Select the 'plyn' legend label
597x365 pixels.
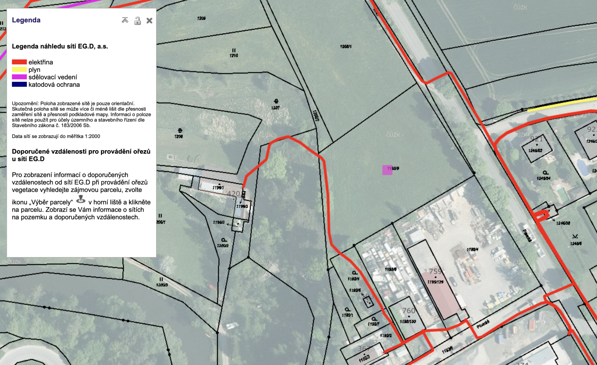[x=35, y=70]
